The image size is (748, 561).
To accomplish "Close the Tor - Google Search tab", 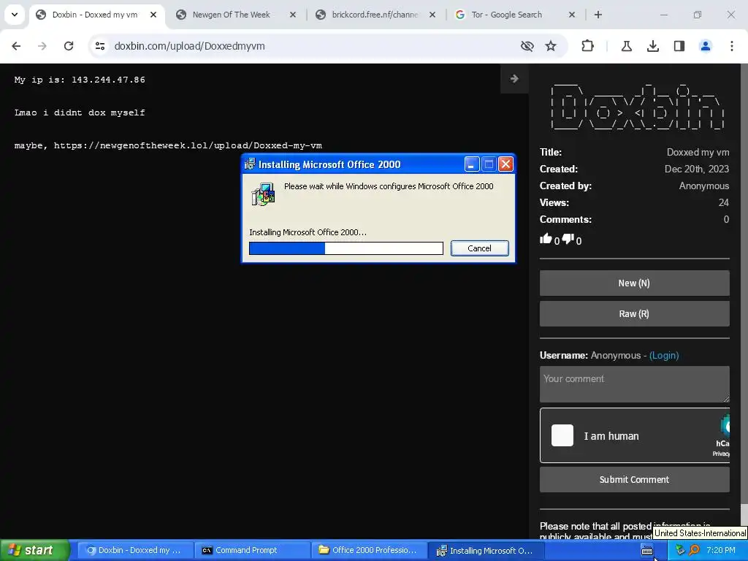I will click(572, 15).
